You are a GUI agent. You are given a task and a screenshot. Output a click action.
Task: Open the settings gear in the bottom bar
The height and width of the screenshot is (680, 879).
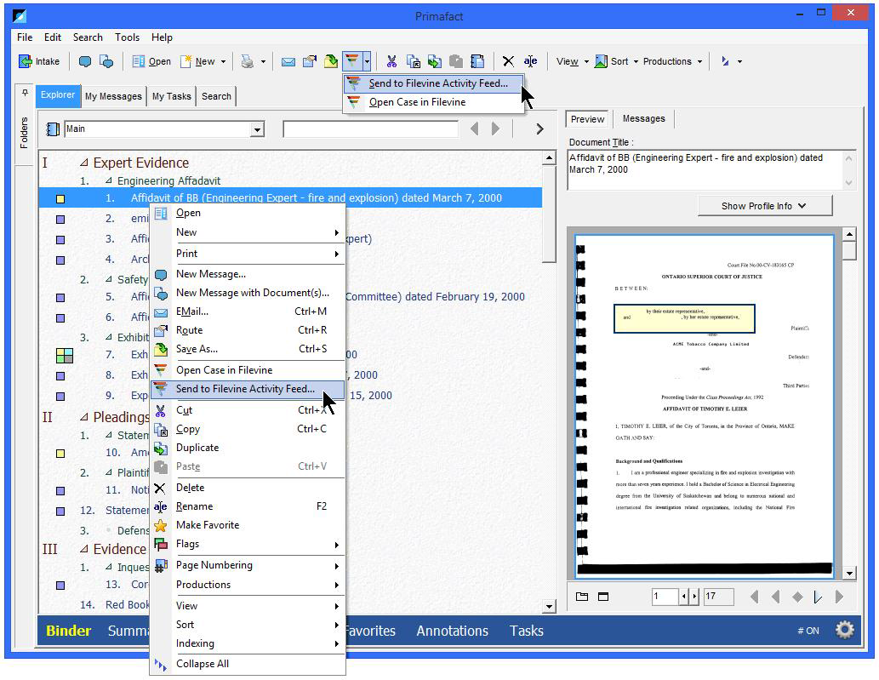(844, 629)
